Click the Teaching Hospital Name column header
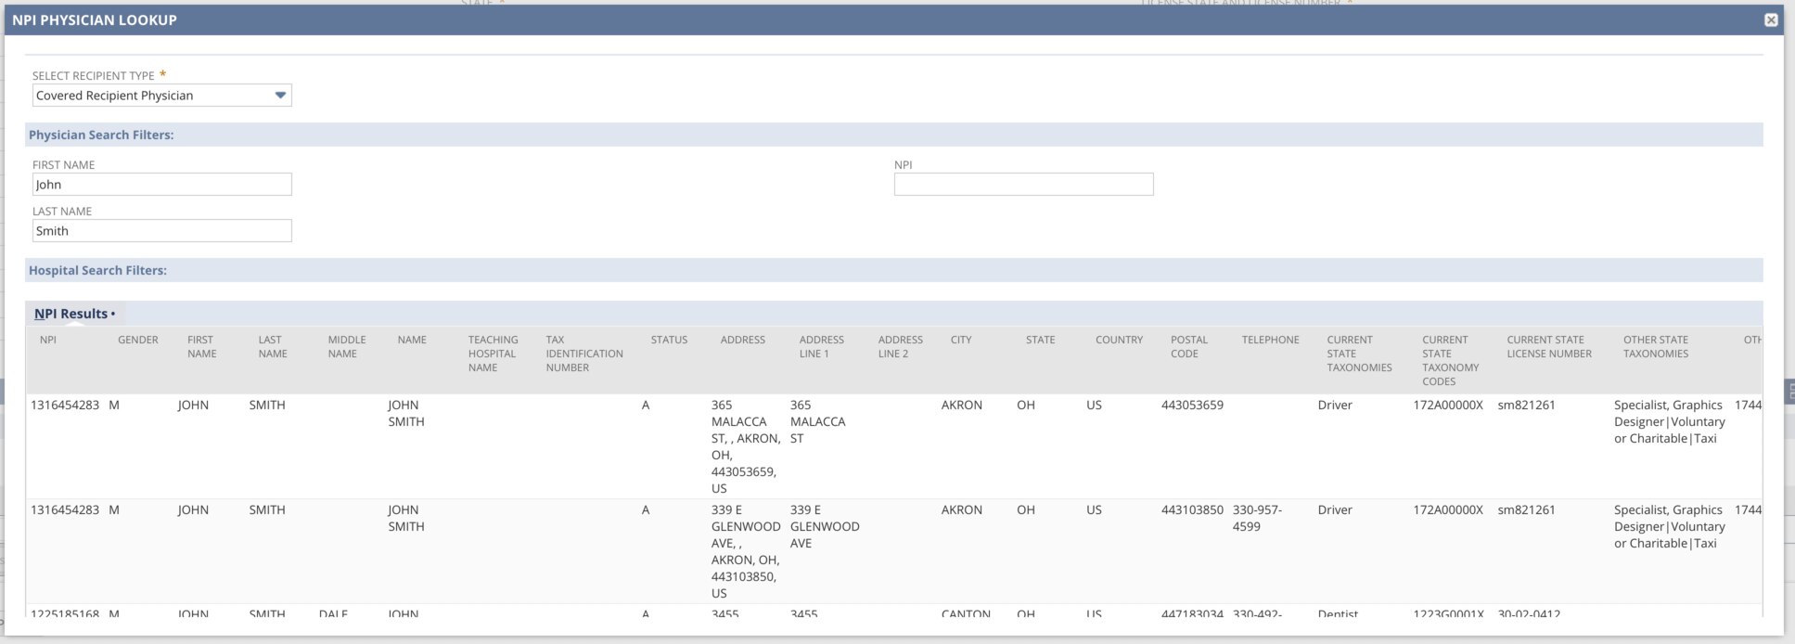The width and height of the screenshot is (1795, 644). click(493, 354)
